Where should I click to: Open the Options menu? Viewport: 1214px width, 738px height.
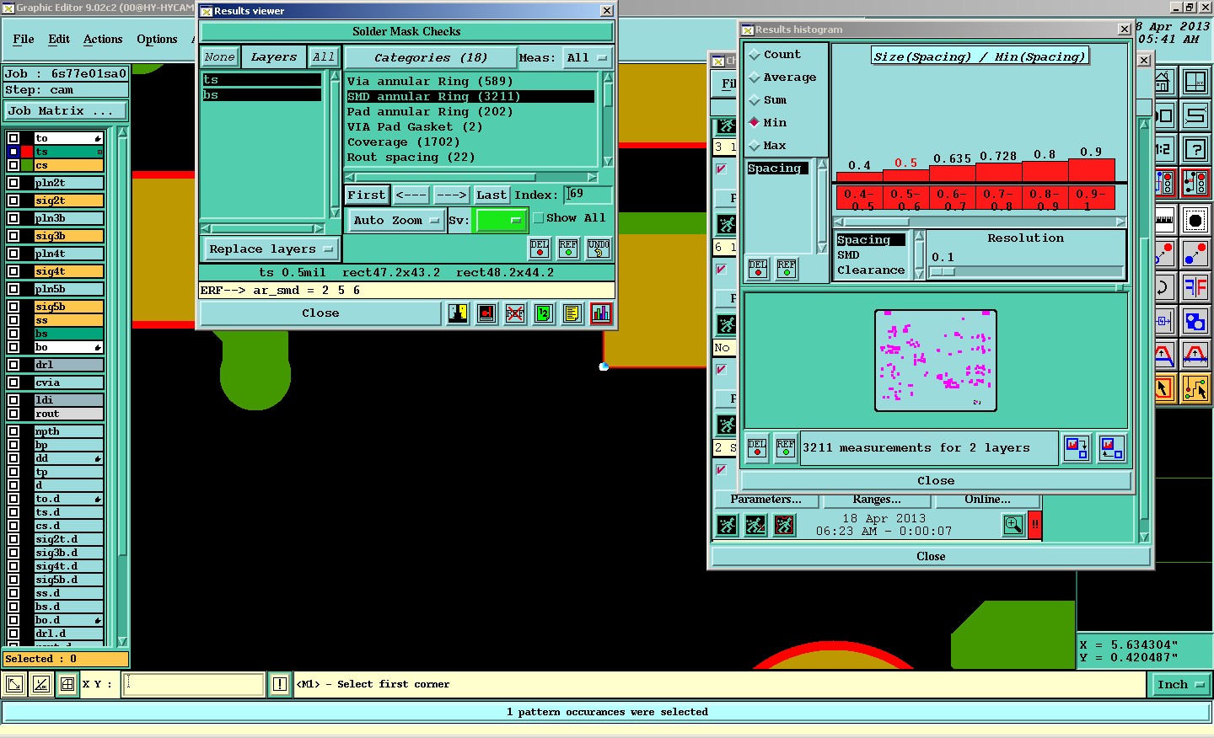pyautogui.click(x=157, y=40)
